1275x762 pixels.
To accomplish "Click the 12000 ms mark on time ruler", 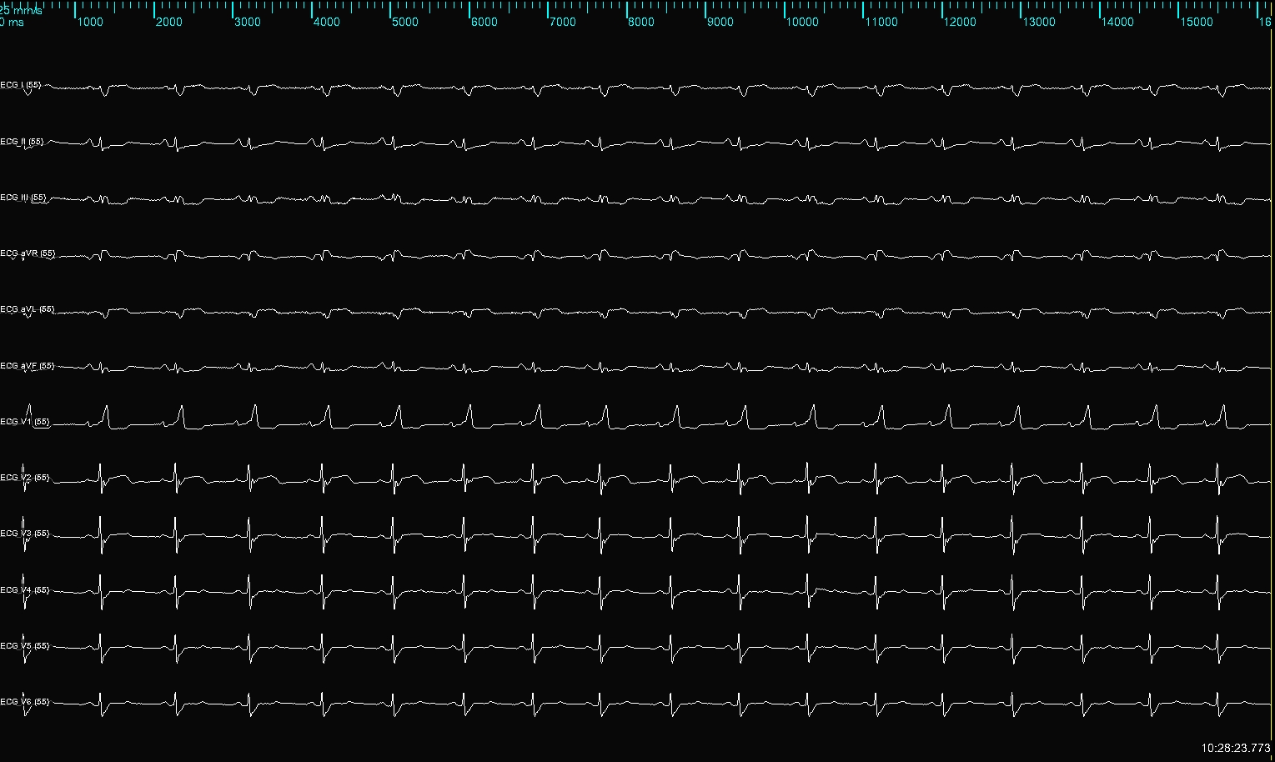I will (960, 22).
